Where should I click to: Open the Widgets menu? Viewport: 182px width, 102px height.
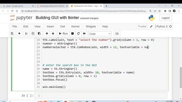click(x=91, y=26)
